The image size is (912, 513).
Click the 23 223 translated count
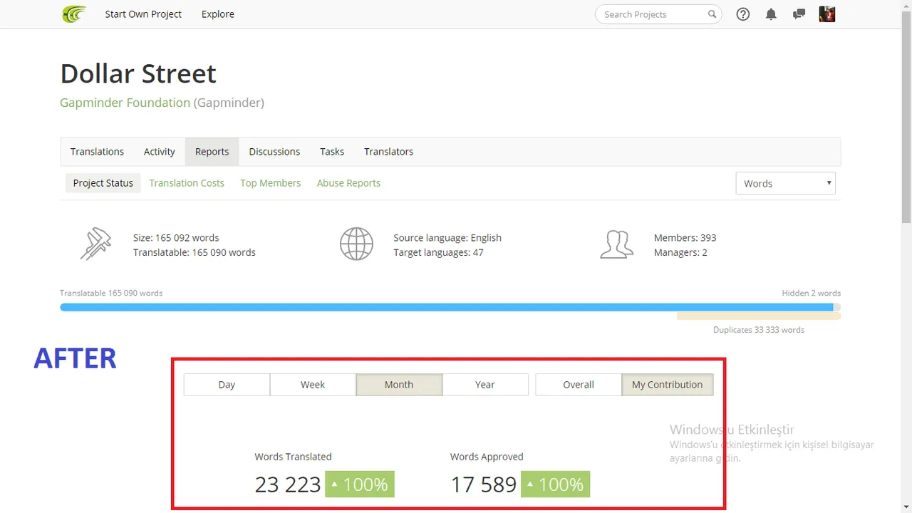tap(288, 484)
